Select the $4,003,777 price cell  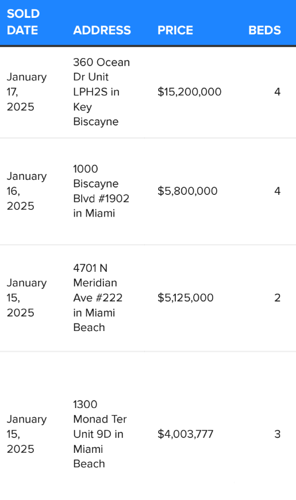click(x=185, y=434)
